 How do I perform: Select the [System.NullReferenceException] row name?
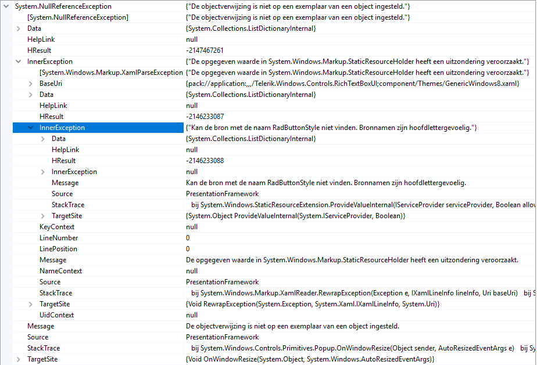point(78,17)
